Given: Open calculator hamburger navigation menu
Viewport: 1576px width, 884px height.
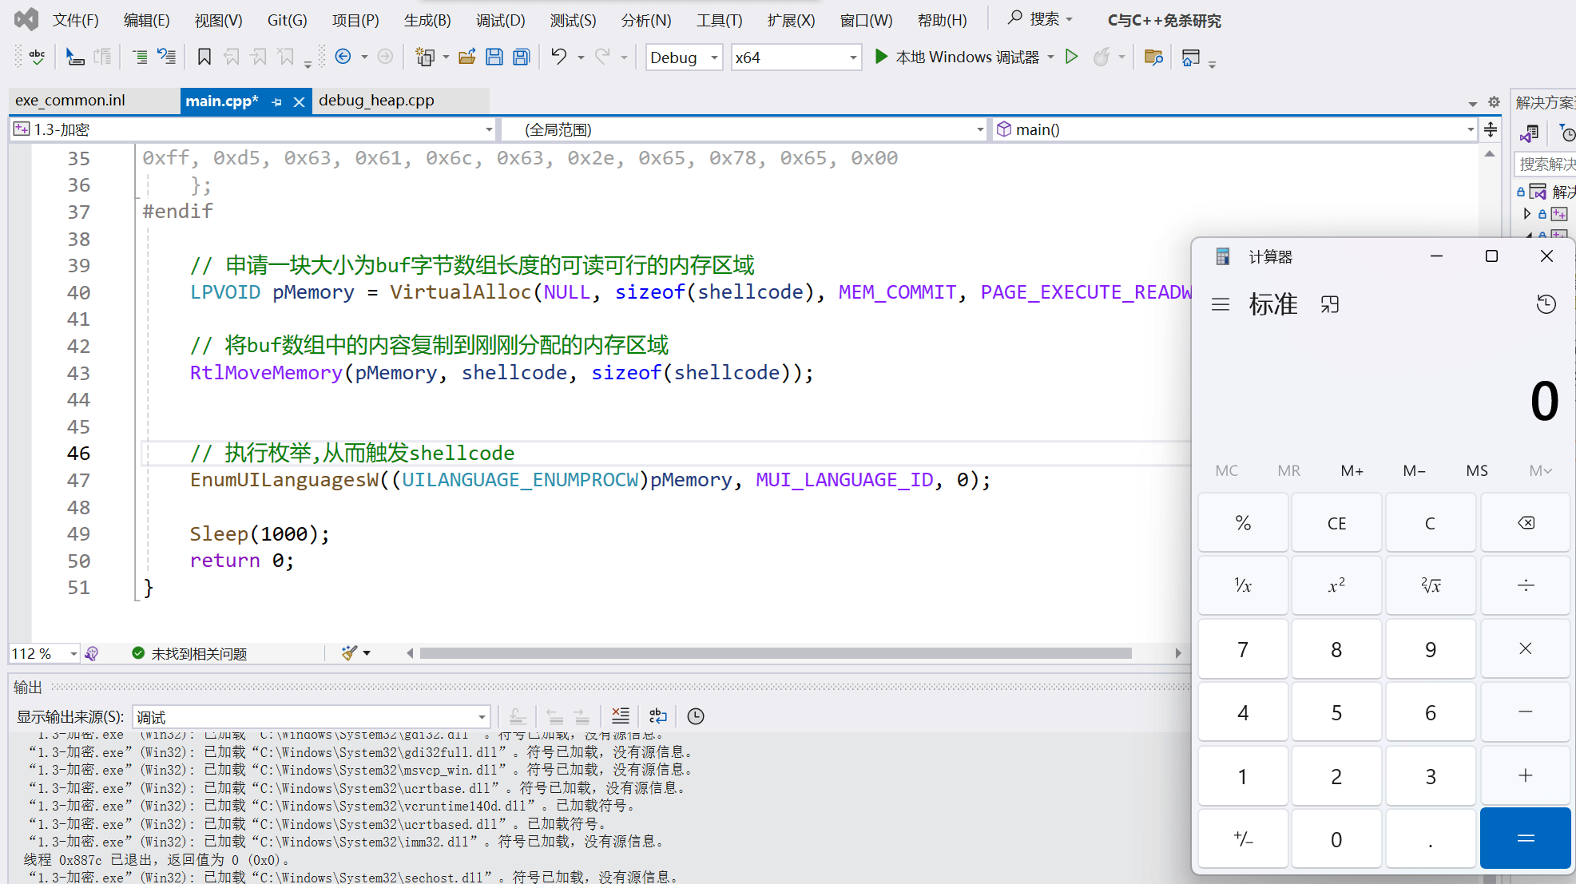Looking at the screenshot, I should [x=1220, y=304].
